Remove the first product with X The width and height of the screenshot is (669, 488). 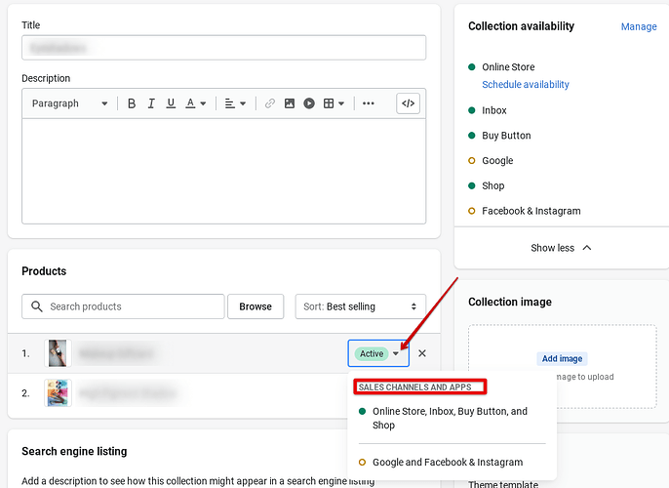click(x=422, y=353)
